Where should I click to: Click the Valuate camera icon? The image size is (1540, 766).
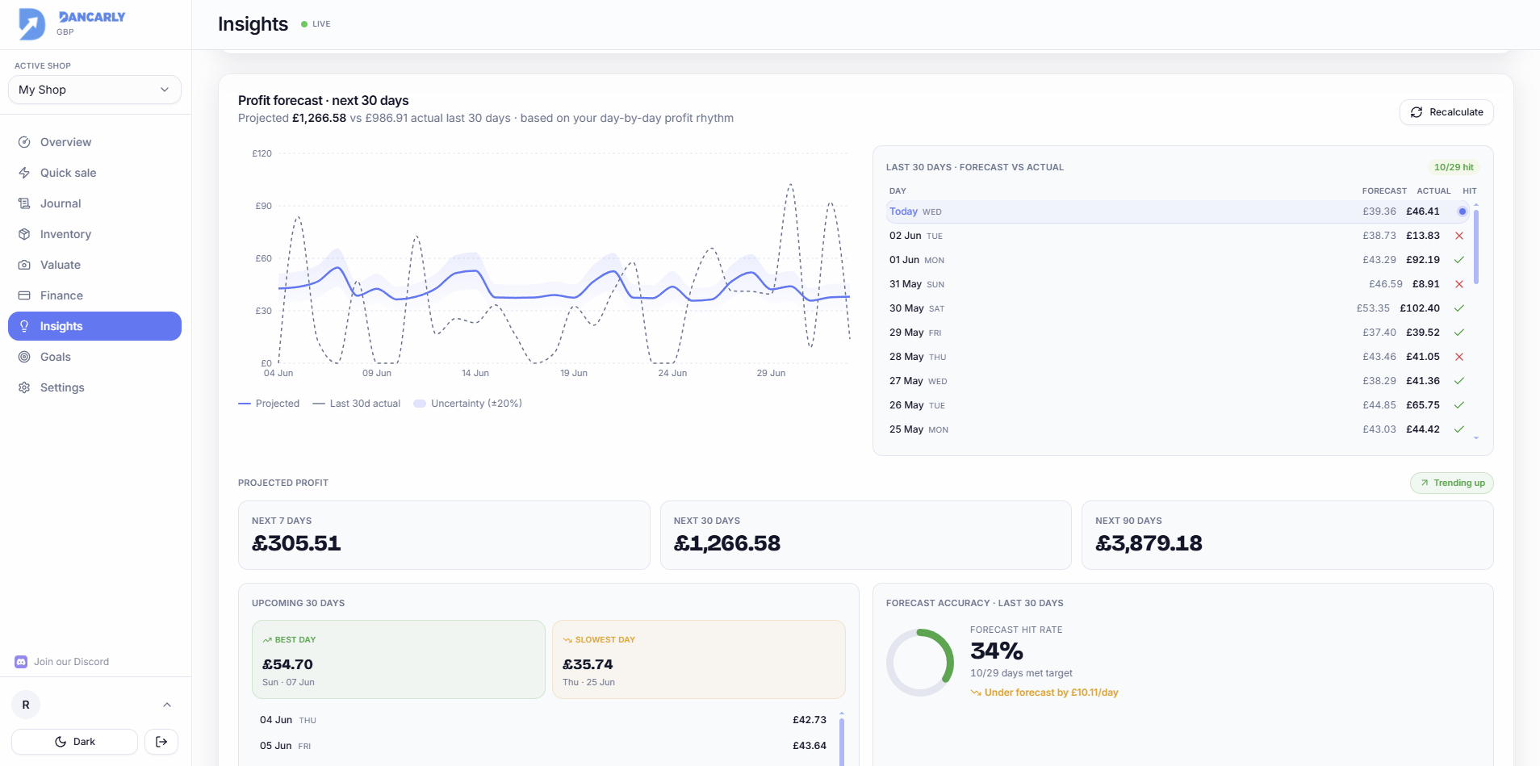24,265
